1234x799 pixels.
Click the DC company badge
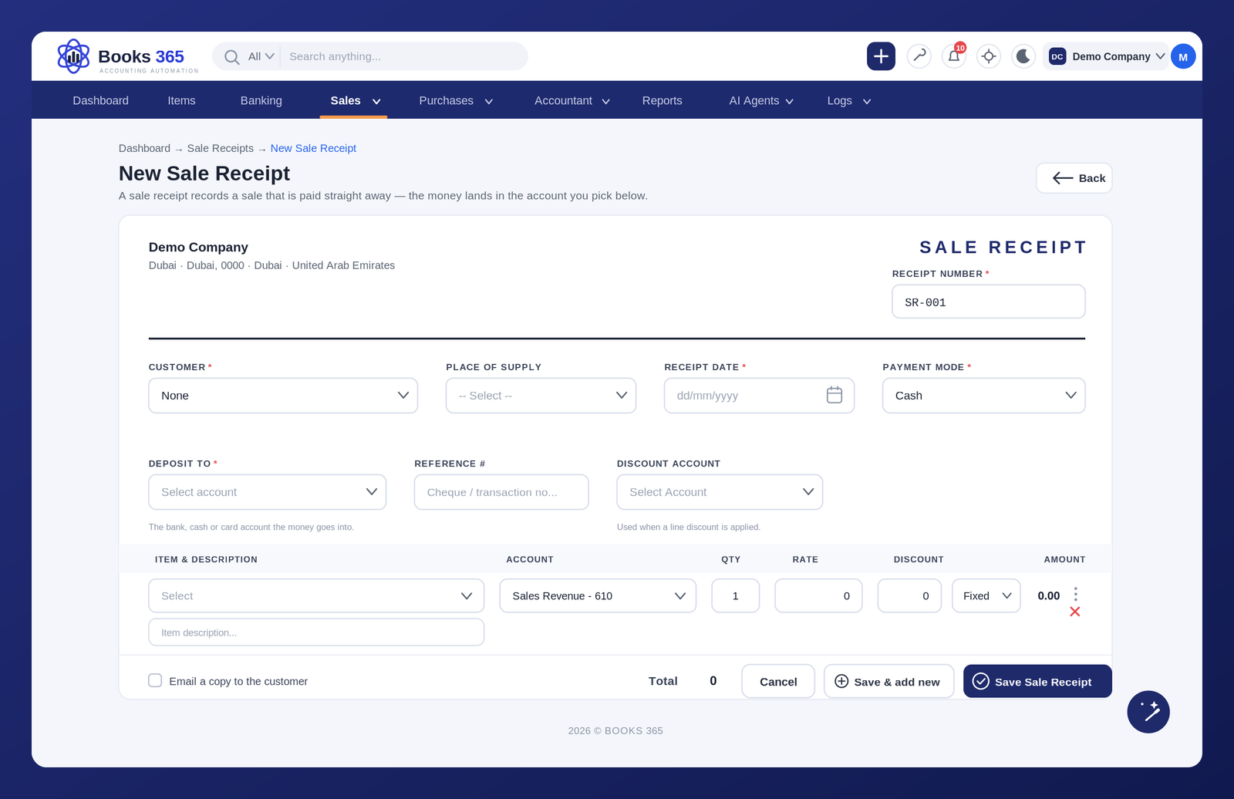1057,56
